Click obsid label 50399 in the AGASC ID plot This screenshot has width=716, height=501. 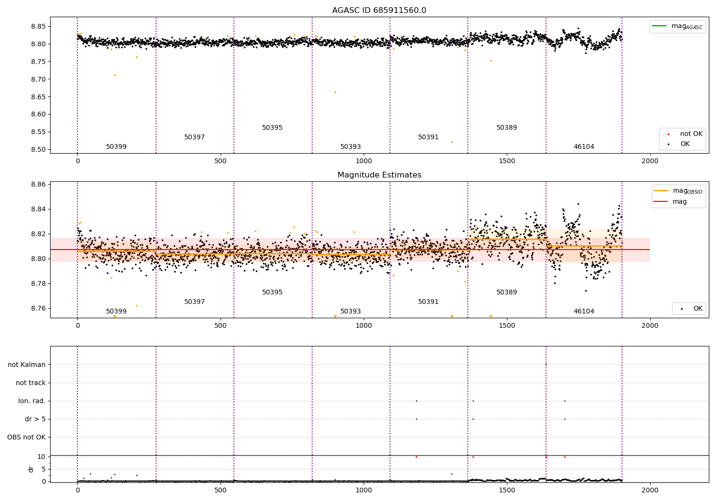[116, 147]
